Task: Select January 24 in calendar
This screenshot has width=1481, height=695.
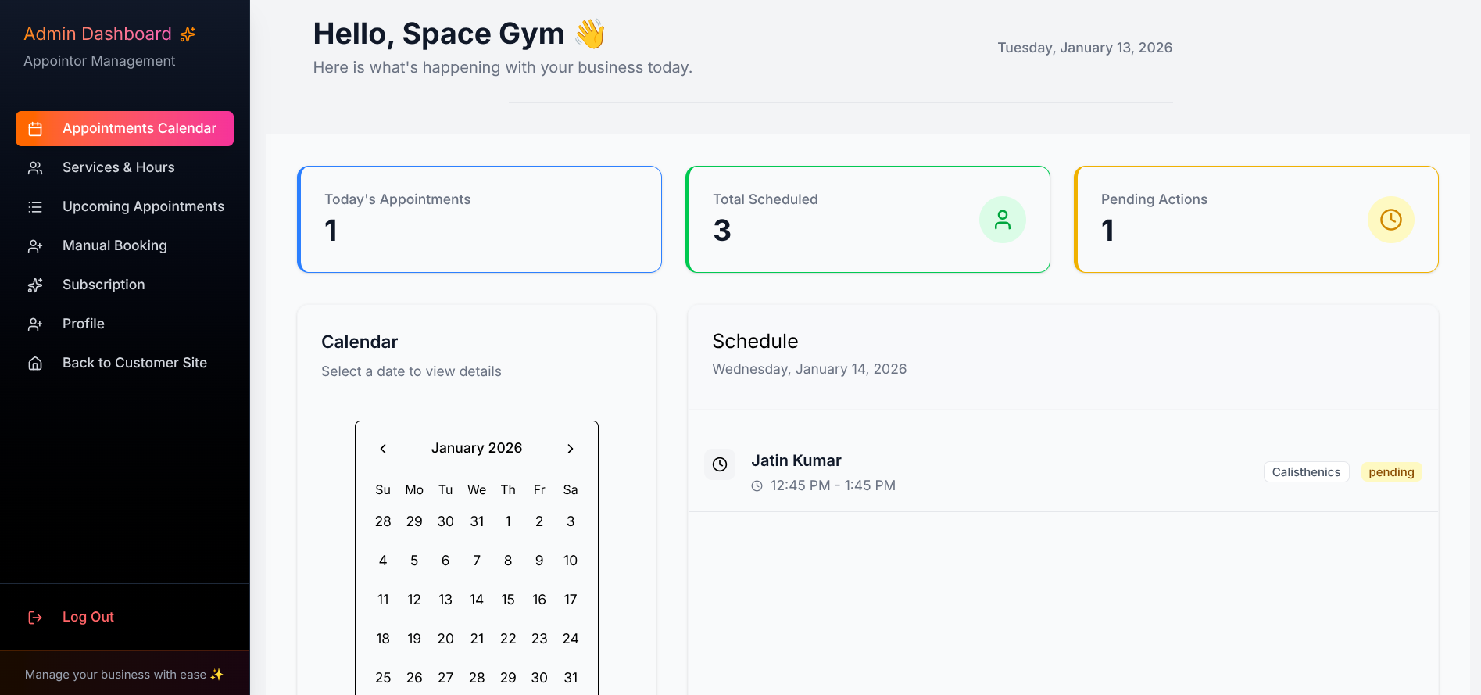Action: (x=571, y=639)
